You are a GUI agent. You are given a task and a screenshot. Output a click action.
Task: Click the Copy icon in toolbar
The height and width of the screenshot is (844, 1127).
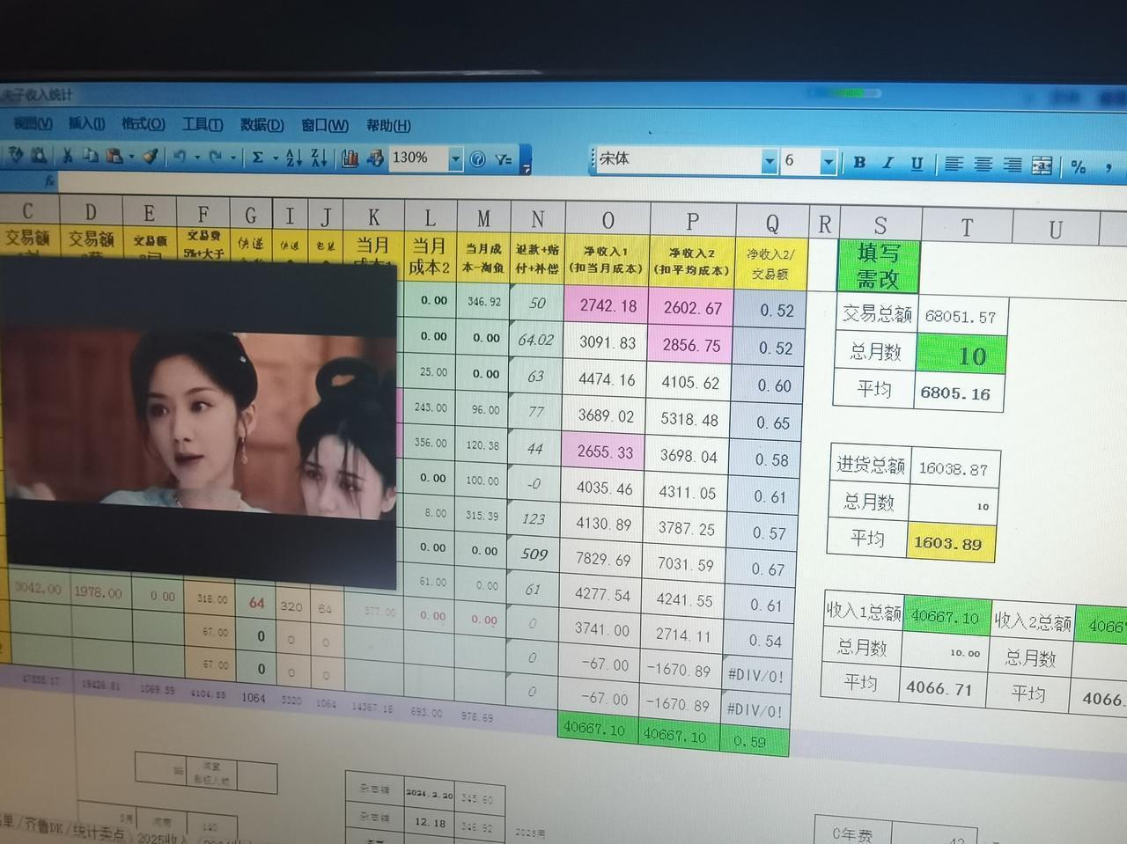(90, 156)
